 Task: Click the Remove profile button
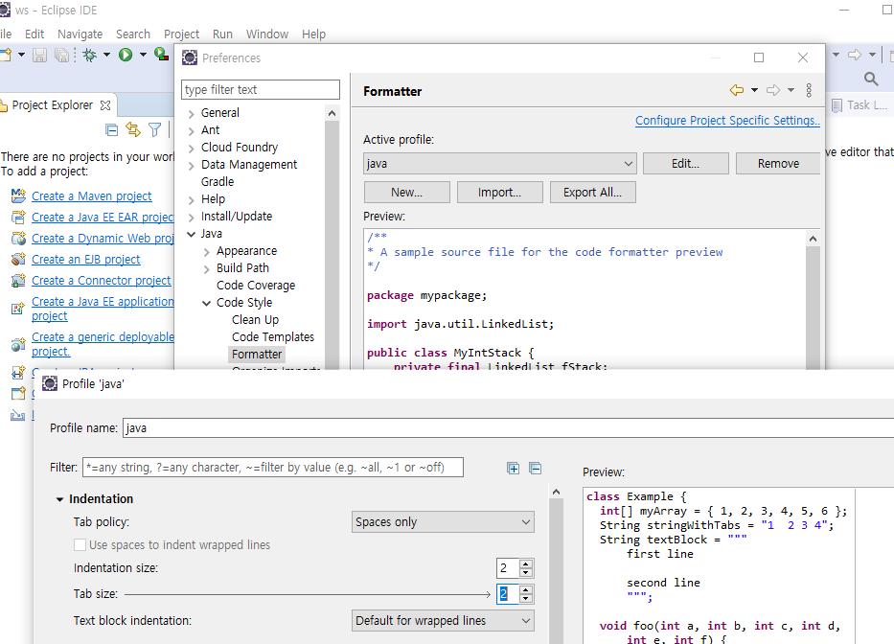778,164
